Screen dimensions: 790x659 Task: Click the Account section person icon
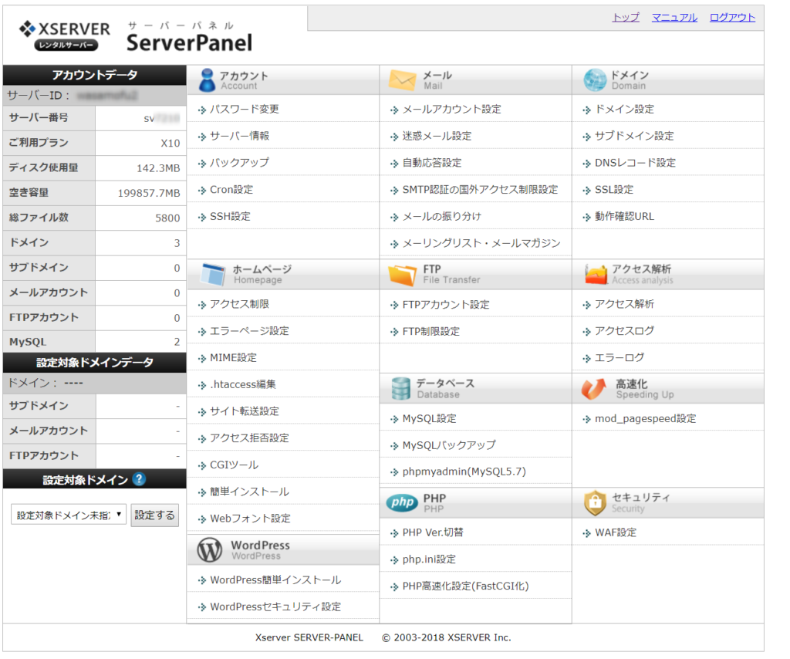click(x=207, y=80)
